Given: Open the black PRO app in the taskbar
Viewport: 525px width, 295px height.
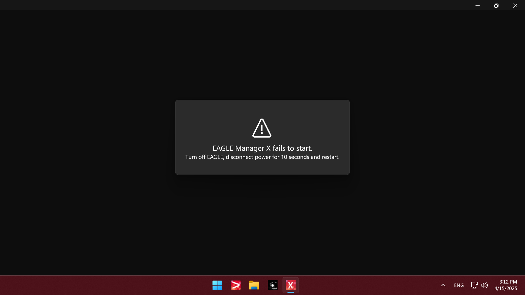Looking at the screenshot, I should (273, 285).
